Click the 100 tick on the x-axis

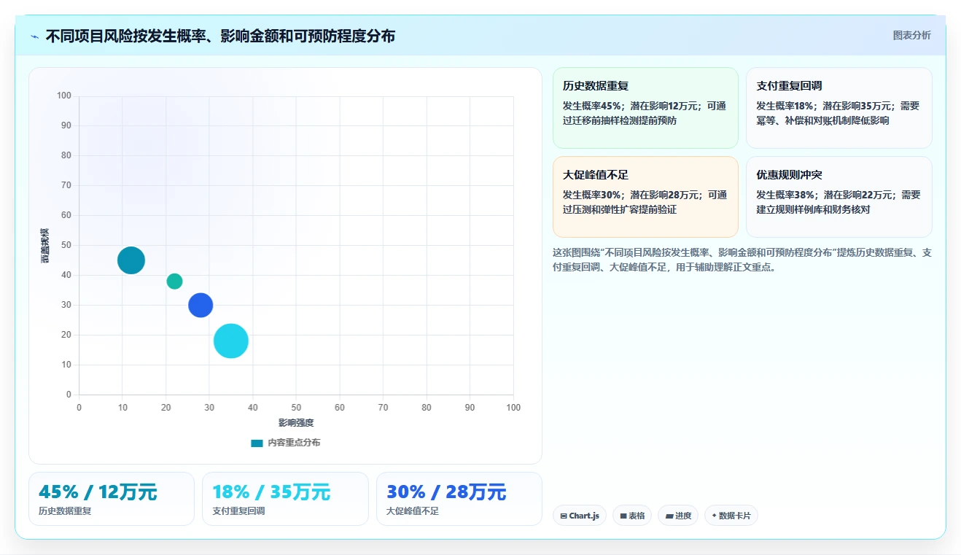click(513, 408)
